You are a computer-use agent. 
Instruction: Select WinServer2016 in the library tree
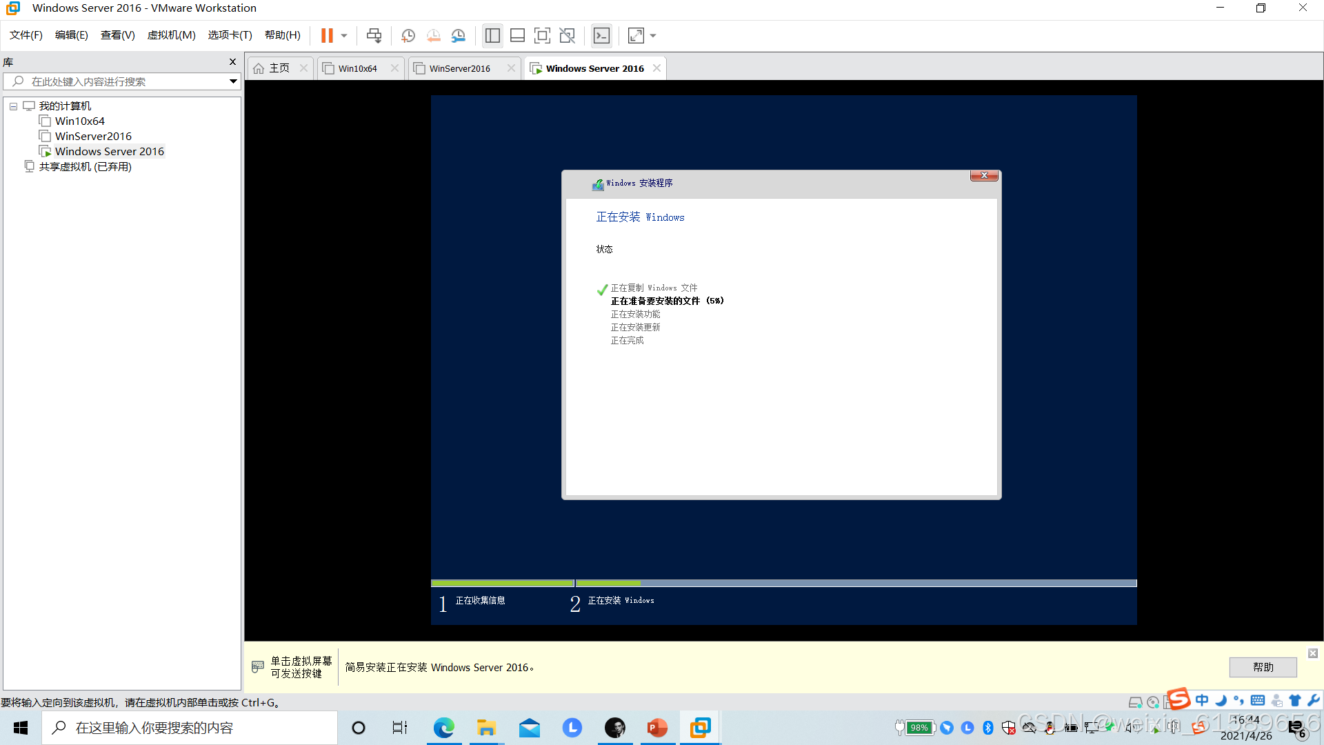pyautogui.click(x=93, y=136)
